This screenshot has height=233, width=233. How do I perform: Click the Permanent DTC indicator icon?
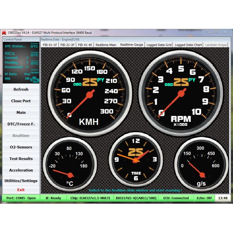35,63
